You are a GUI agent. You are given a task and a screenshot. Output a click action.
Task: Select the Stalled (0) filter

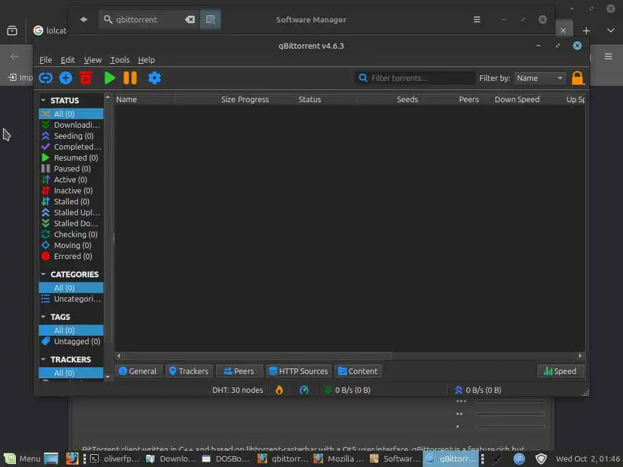71,202
